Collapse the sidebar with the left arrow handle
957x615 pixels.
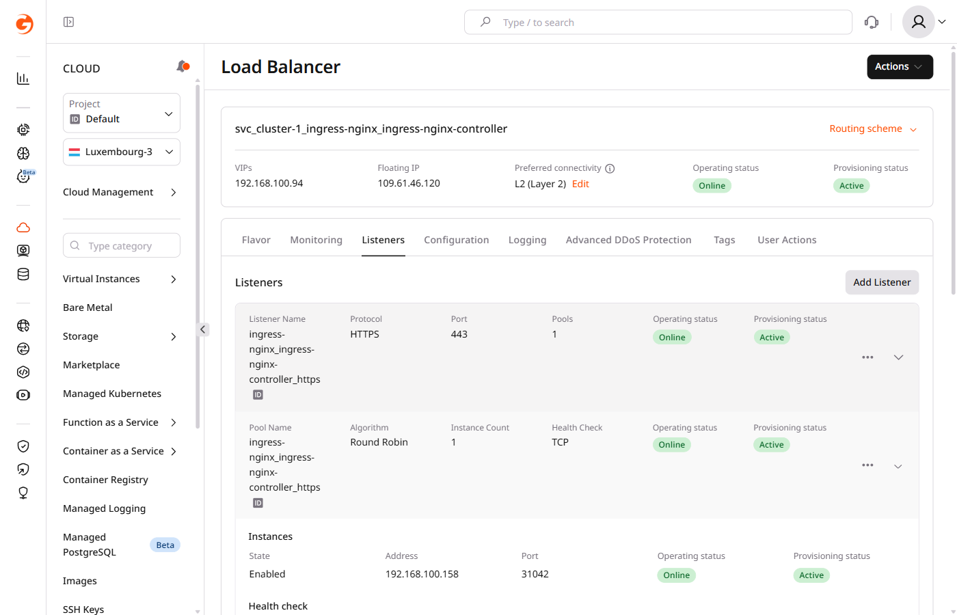[203, 329]
